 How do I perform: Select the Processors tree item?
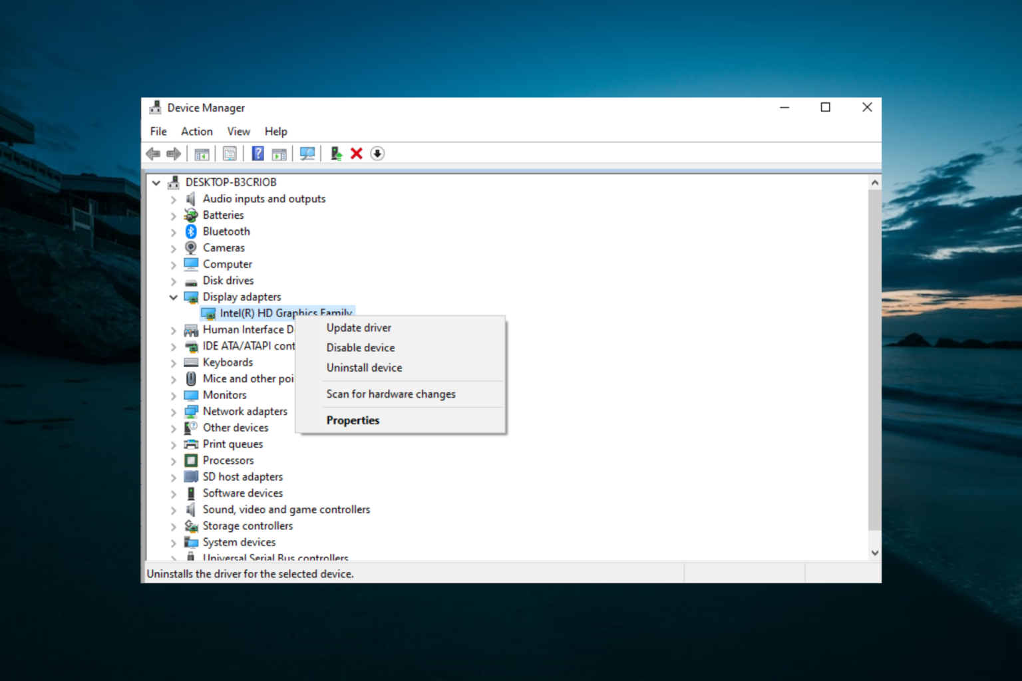point(228,460)
